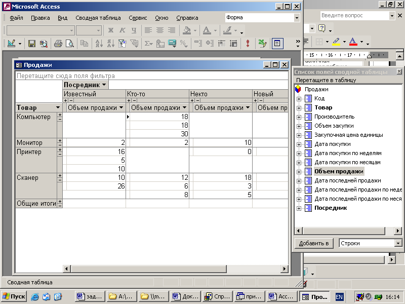Image resolution: width=405 pixels, height=304 pixels.
Task: Click the Введите вопрос help input field
Action: click(x=354, y=16)
